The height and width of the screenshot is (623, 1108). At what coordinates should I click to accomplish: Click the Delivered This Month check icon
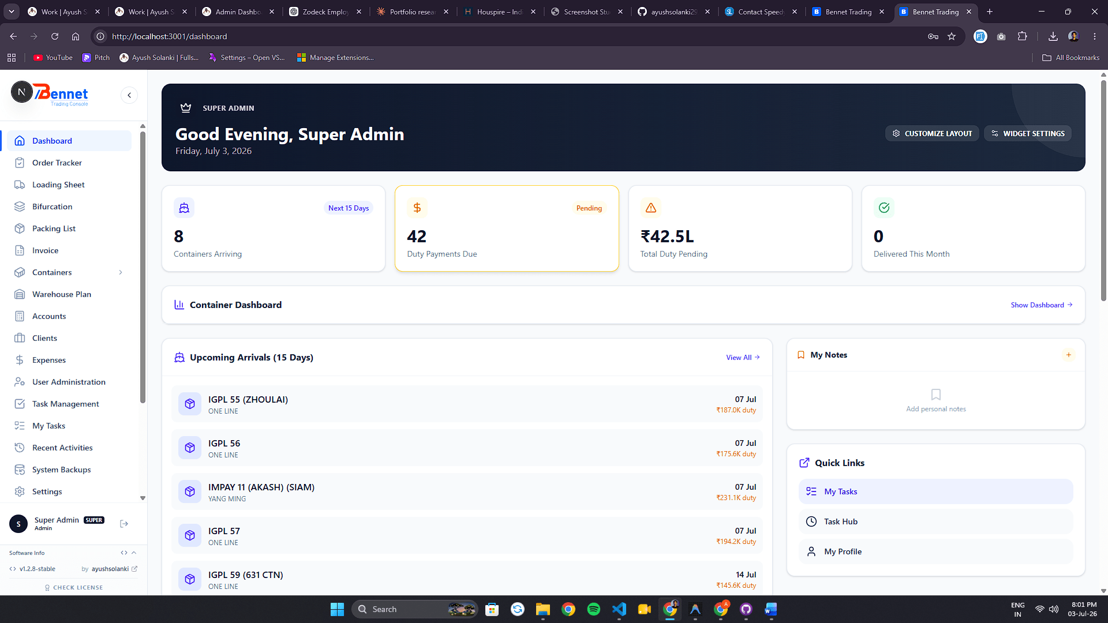coord(884,208)
